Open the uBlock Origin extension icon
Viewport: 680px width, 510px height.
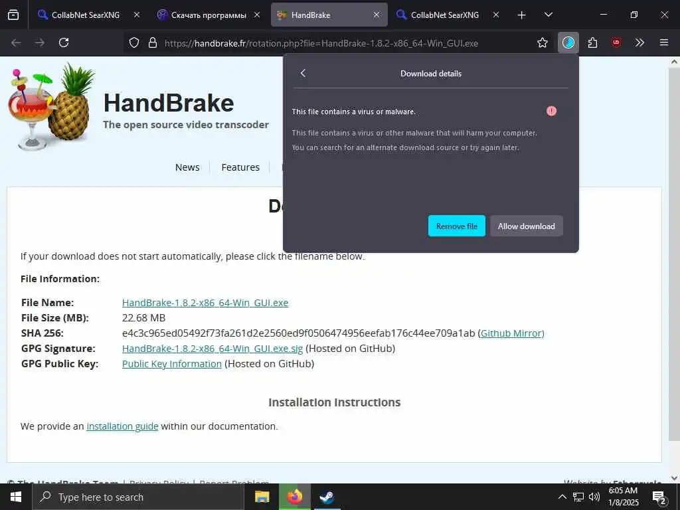click(616, 42)
